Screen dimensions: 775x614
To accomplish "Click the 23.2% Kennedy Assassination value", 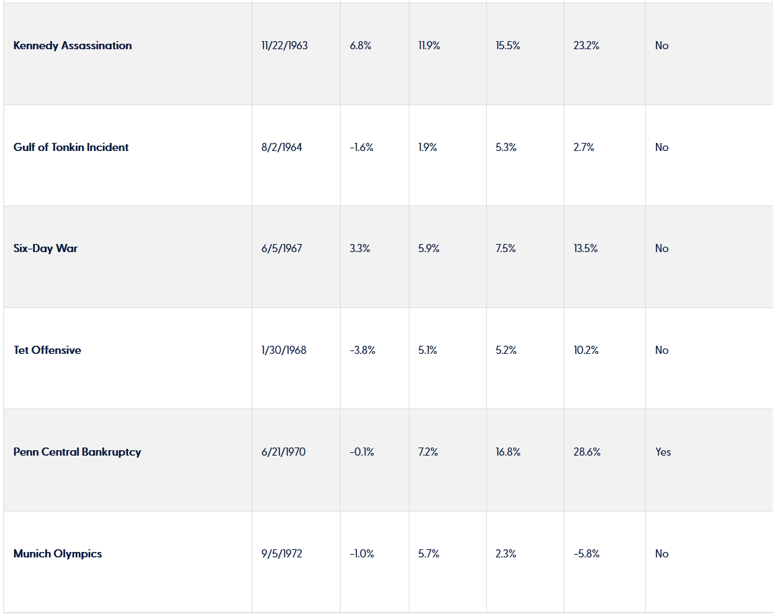I will click(x=586, y=46).
